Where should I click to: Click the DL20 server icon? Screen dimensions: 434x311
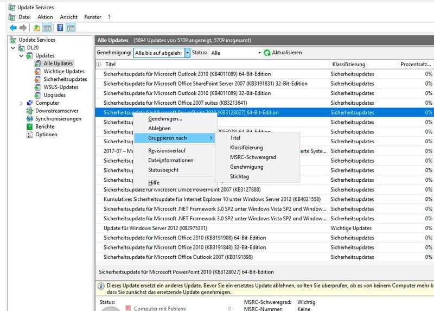coord(21,48)
